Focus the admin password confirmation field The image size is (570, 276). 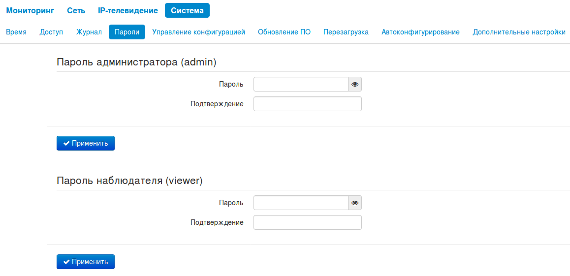307,104
